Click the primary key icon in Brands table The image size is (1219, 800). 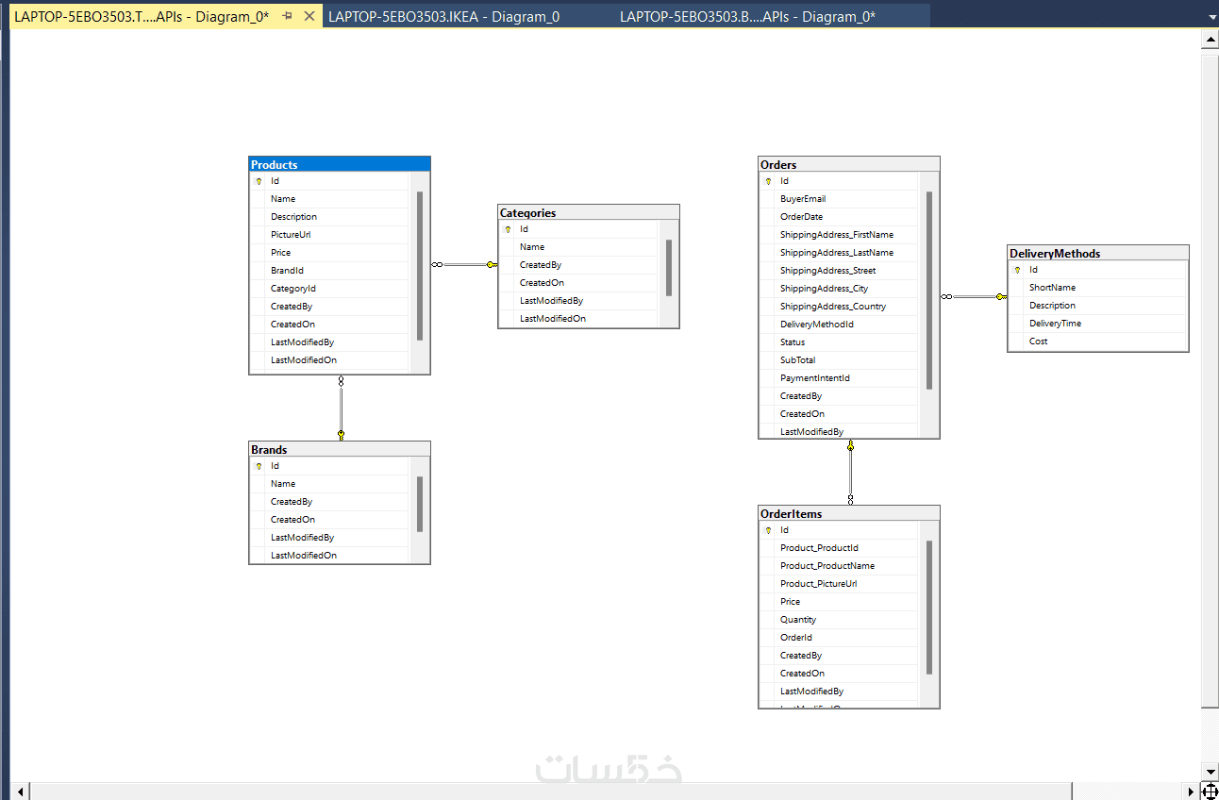click(259, 466)
